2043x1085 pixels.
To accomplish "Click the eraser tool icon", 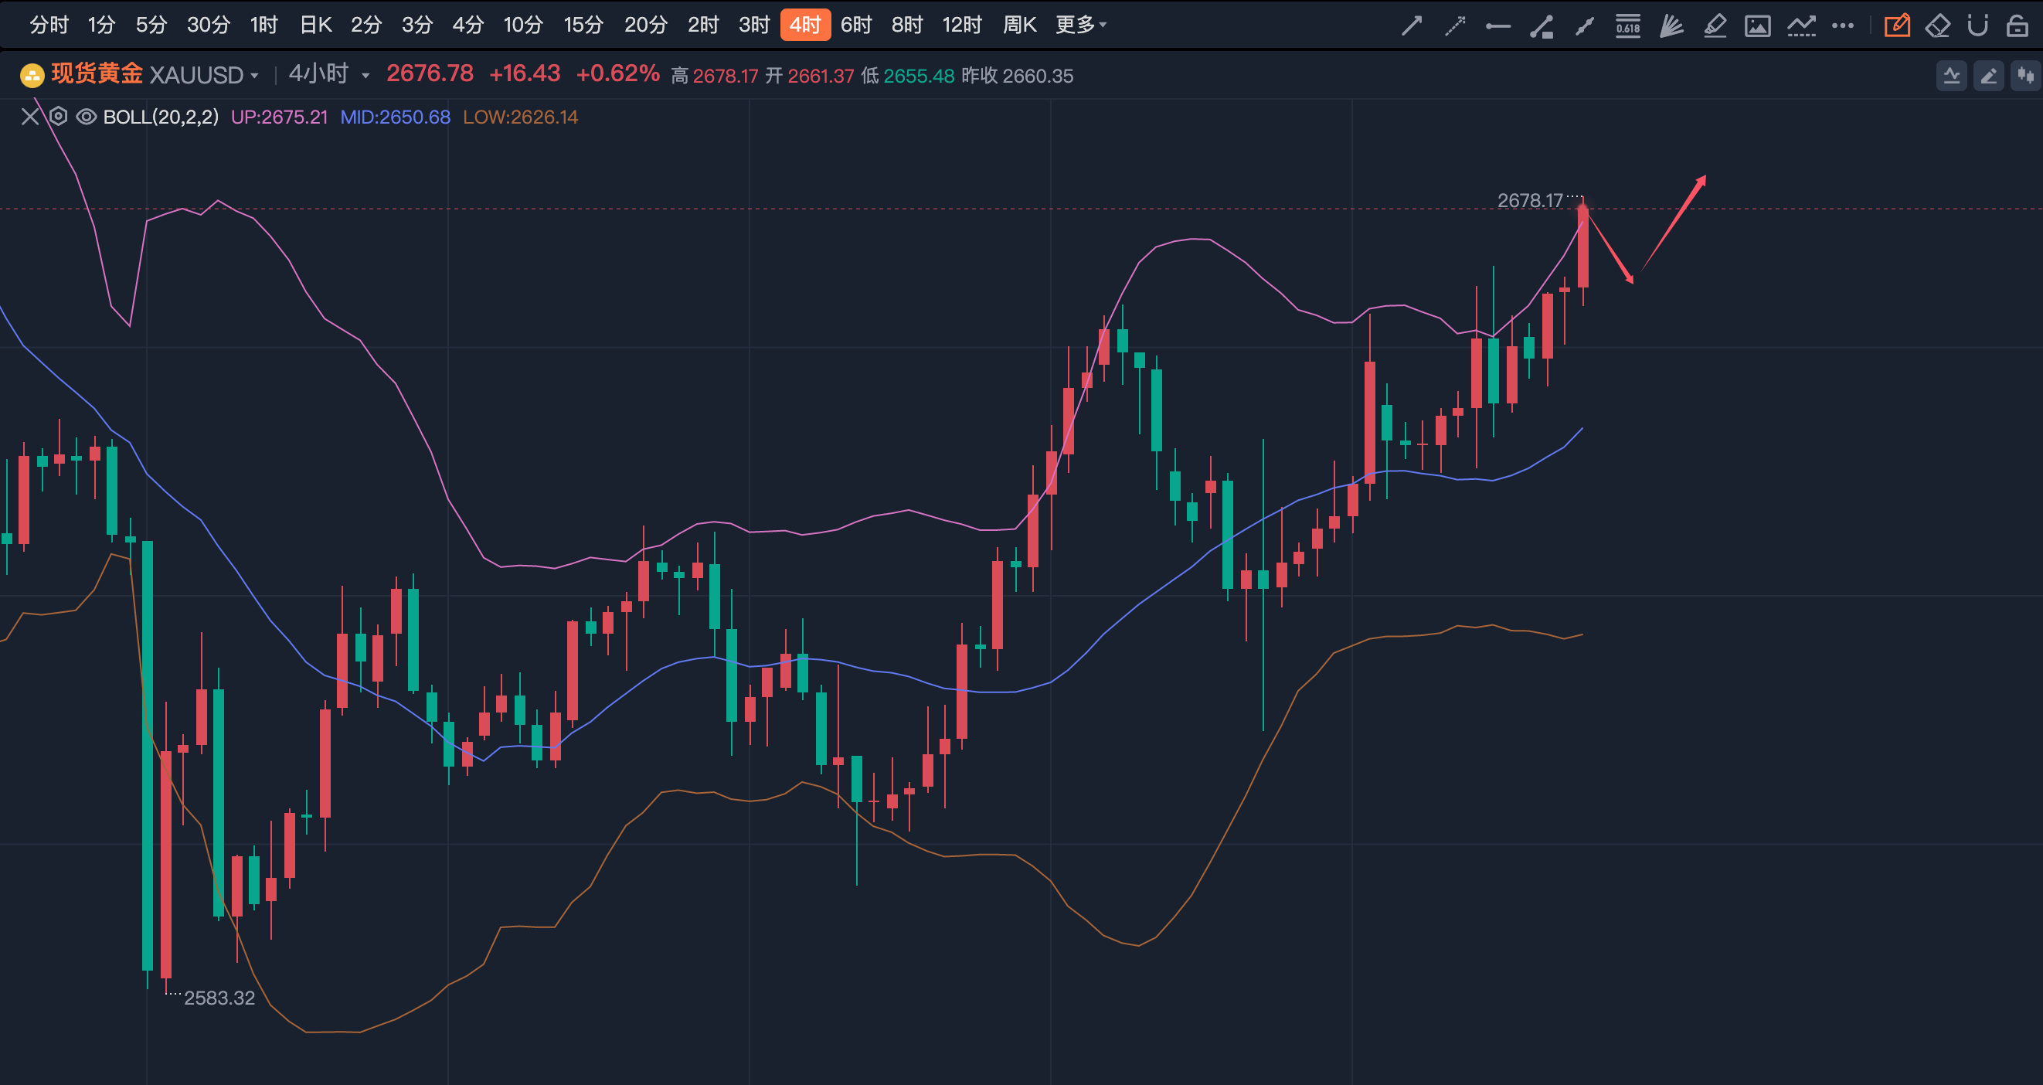I will 1937,26.
